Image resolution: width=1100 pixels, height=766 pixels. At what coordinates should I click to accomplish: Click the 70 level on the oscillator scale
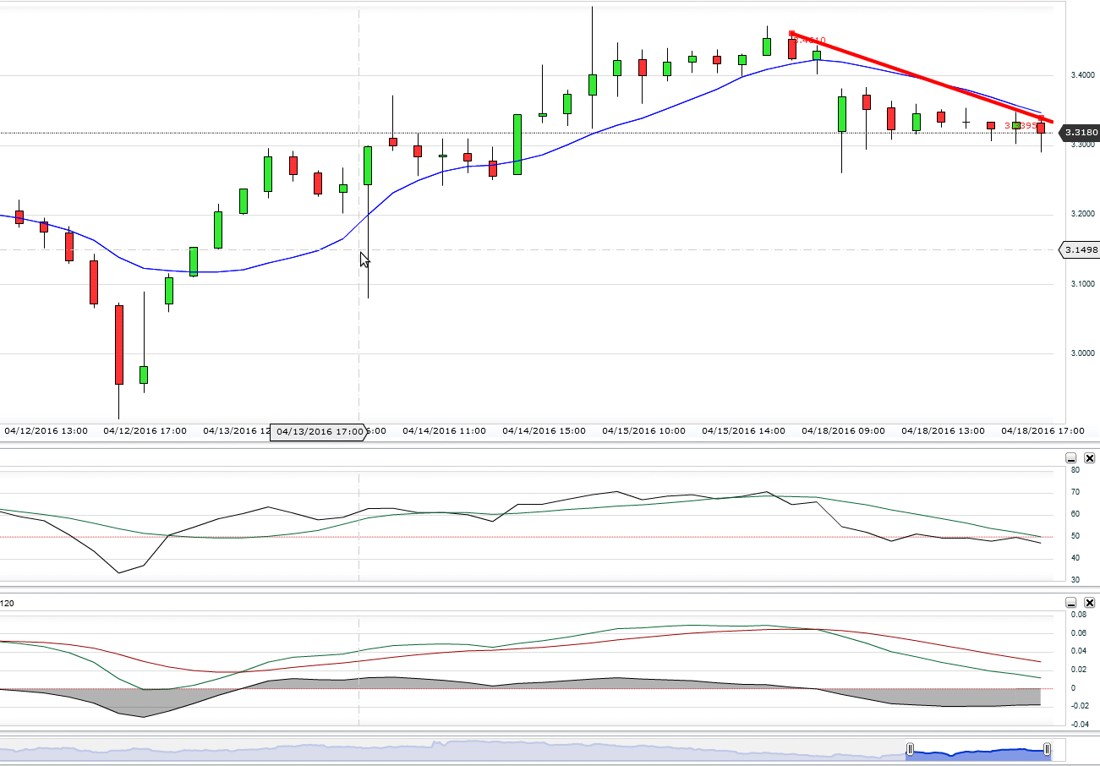1075,492
